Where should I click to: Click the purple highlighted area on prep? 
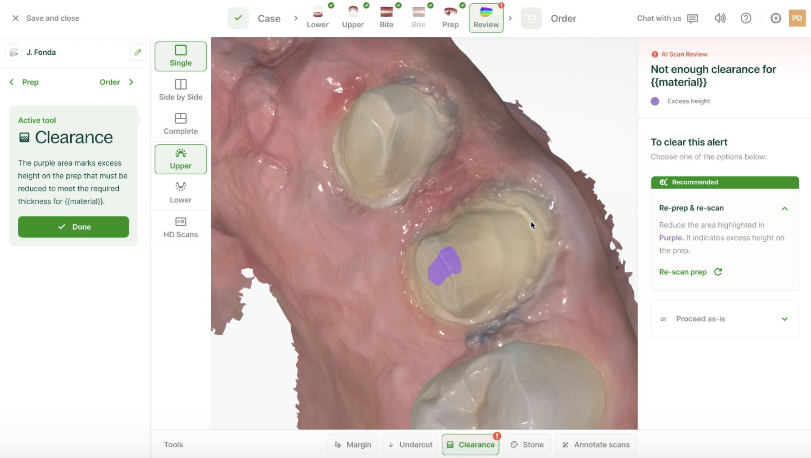444,266
